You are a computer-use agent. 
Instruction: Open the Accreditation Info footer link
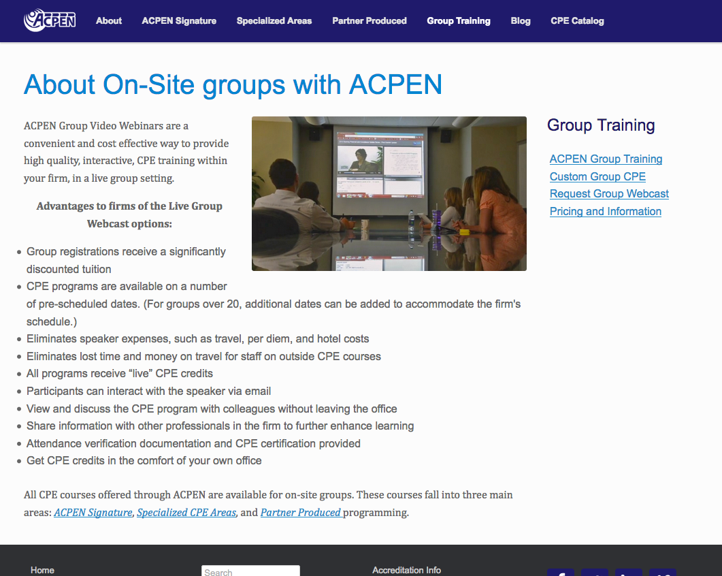(x=406, y=570)
